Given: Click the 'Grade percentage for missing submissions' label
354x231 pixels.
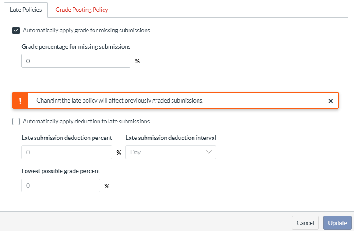Looking at the screenshot, I should tap(76, 46).
